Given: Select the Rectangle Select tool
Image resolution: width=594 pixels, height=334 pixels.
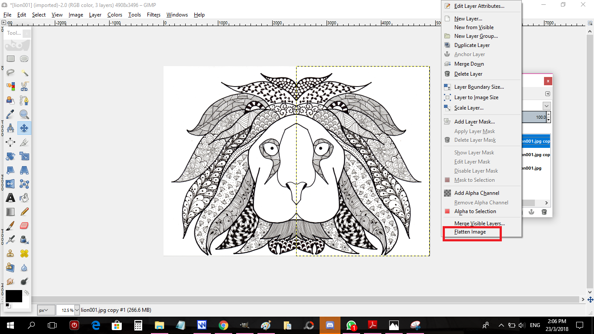Looking at the screenshot, I should (x=10, y=59).
